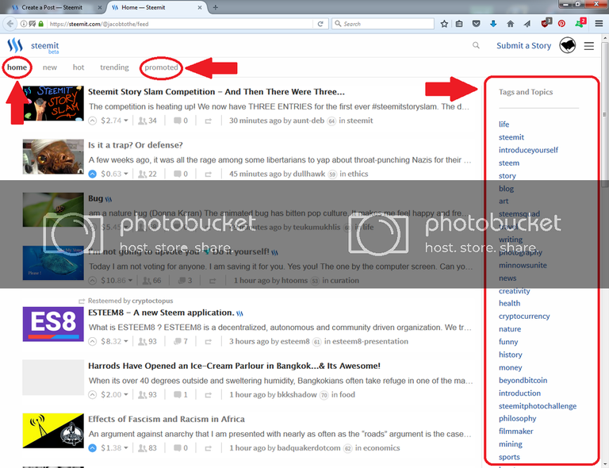Switch to the hot posts tab
Viewport: 609px width, 468px height.
pos(79,67)
